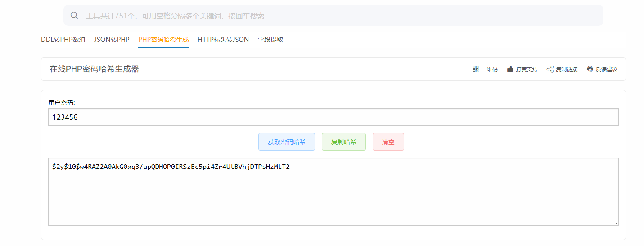Switch to the JSON转PHP tab
The height and width of the screenshot is (246, 644).
tap(112, 40)
